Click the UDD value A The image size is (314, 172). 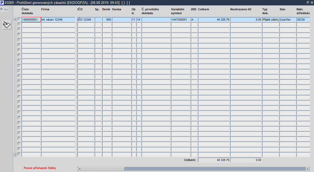pos(194,20)
